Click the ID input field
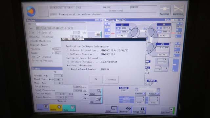The height and width of the screenshot is (118, 210). pos(61,24)
